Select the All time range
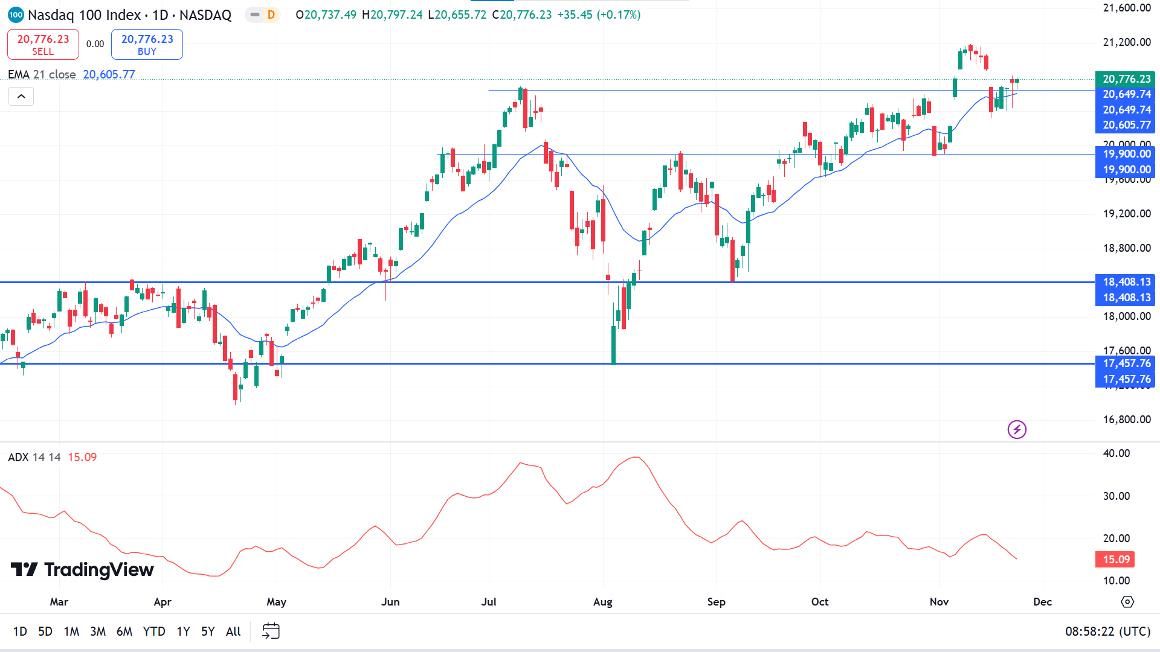This screenshot has width=1160, height=652. 233,631
